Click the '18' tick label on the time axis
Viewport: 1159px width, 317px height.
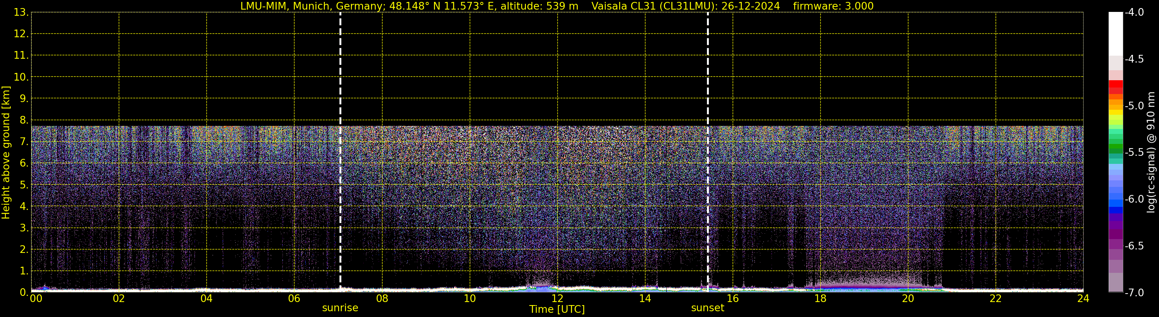point(820,299)
